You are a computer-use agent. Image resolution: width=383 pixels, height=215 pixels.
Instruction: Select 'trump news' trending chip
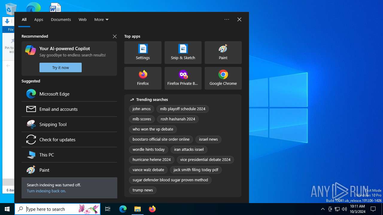[x=143, y=190]
